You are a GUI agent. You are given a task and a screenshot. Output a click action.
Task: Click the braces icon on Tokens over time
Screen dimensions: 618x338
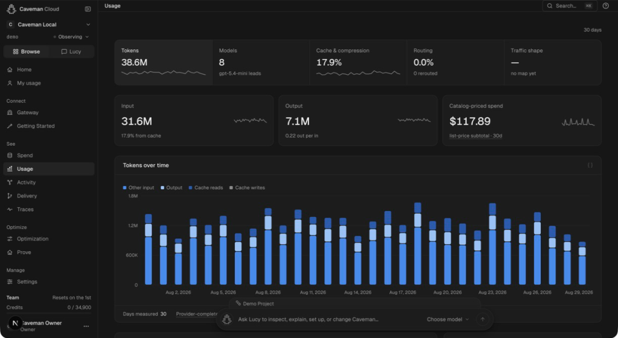[x=590, y=165]
